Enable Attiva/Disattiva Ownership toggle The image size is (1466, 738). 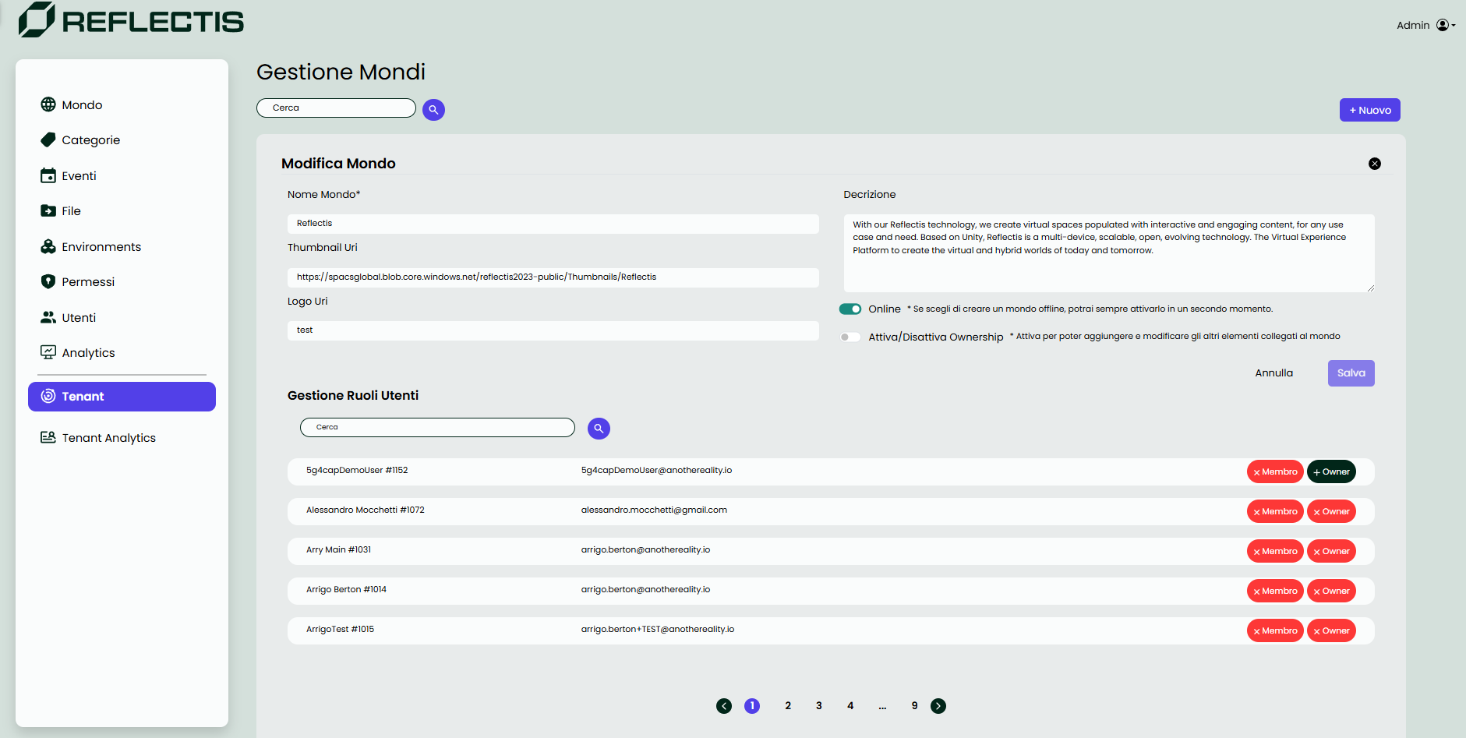click(850, 337)
